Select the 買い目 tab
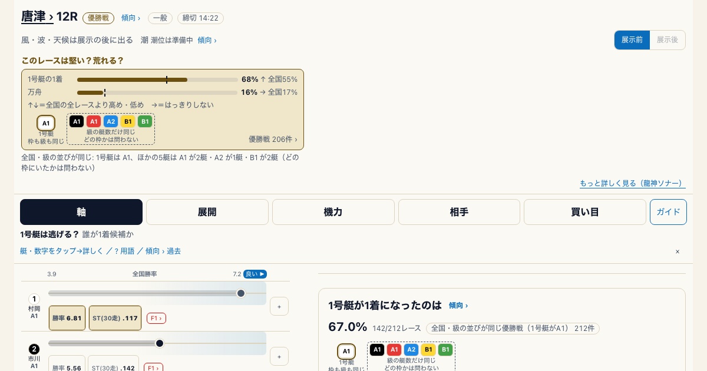707x371 pixels. (585, 212)
